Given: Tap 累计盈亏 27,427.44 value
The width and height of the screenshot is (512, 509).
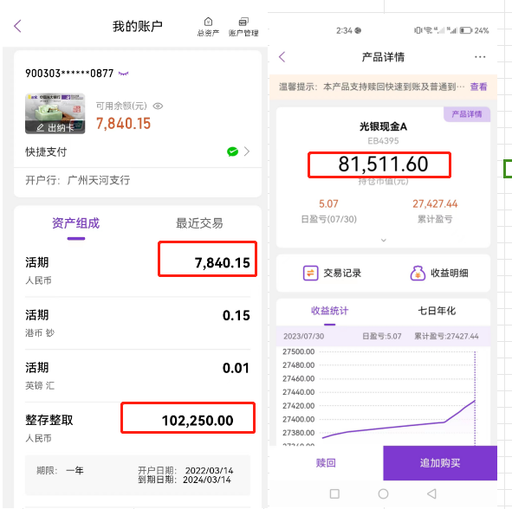Looking at the screenshot, I should tap(435, 204).
